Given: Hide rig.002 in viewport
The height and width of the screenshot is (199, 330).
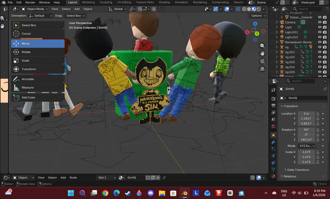Looking at the screenshot, I should click(320, 57).
